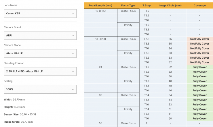
Task: Click the 18 (T2.8) focal length cell
Action: point(100,39)
